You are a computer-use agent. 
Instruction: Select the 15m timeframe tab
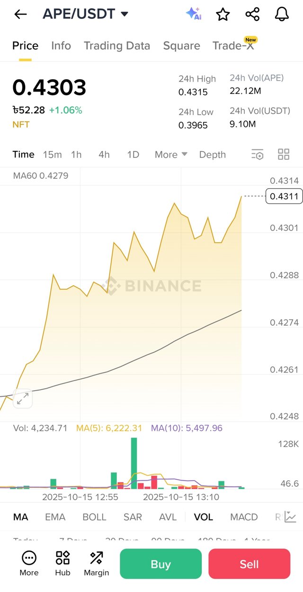(x=52, y=155)
